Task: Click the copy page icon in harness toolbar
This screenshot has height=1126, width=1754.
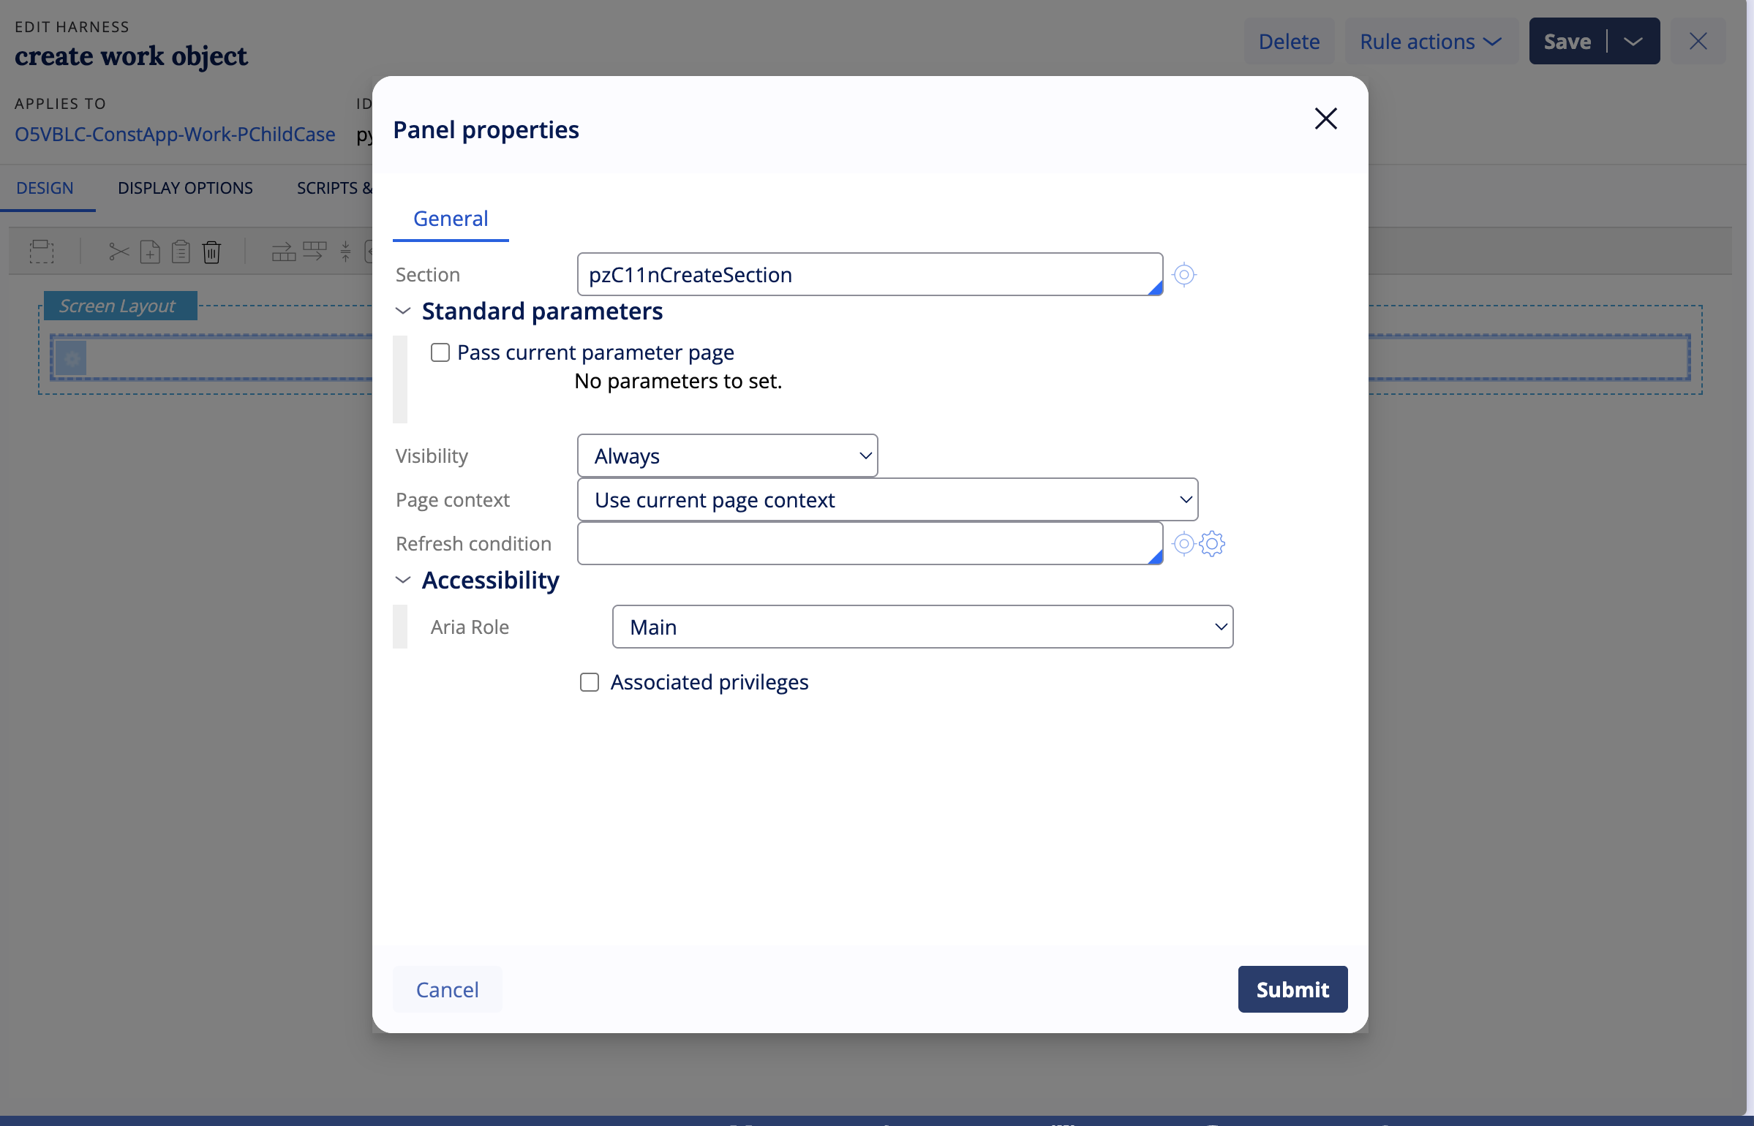Action: tap(150, 252)
